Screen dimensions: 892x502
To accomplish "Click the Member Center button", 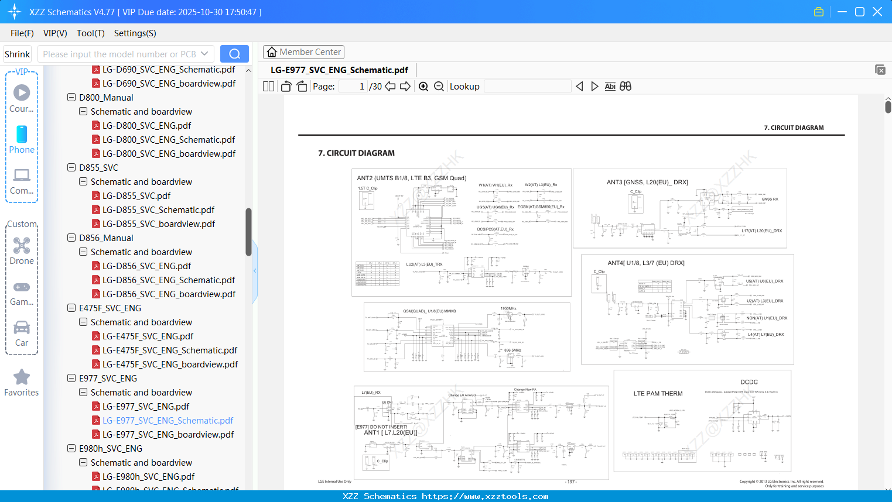I will point(303,51).
